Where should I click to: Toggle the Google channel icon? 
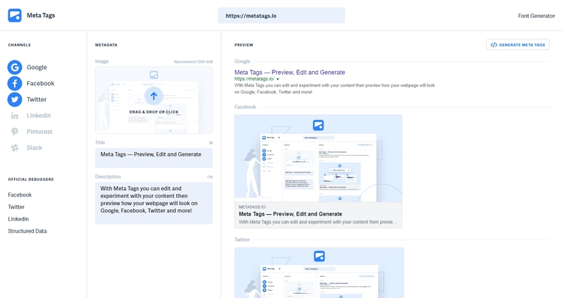tap(15, 67)
